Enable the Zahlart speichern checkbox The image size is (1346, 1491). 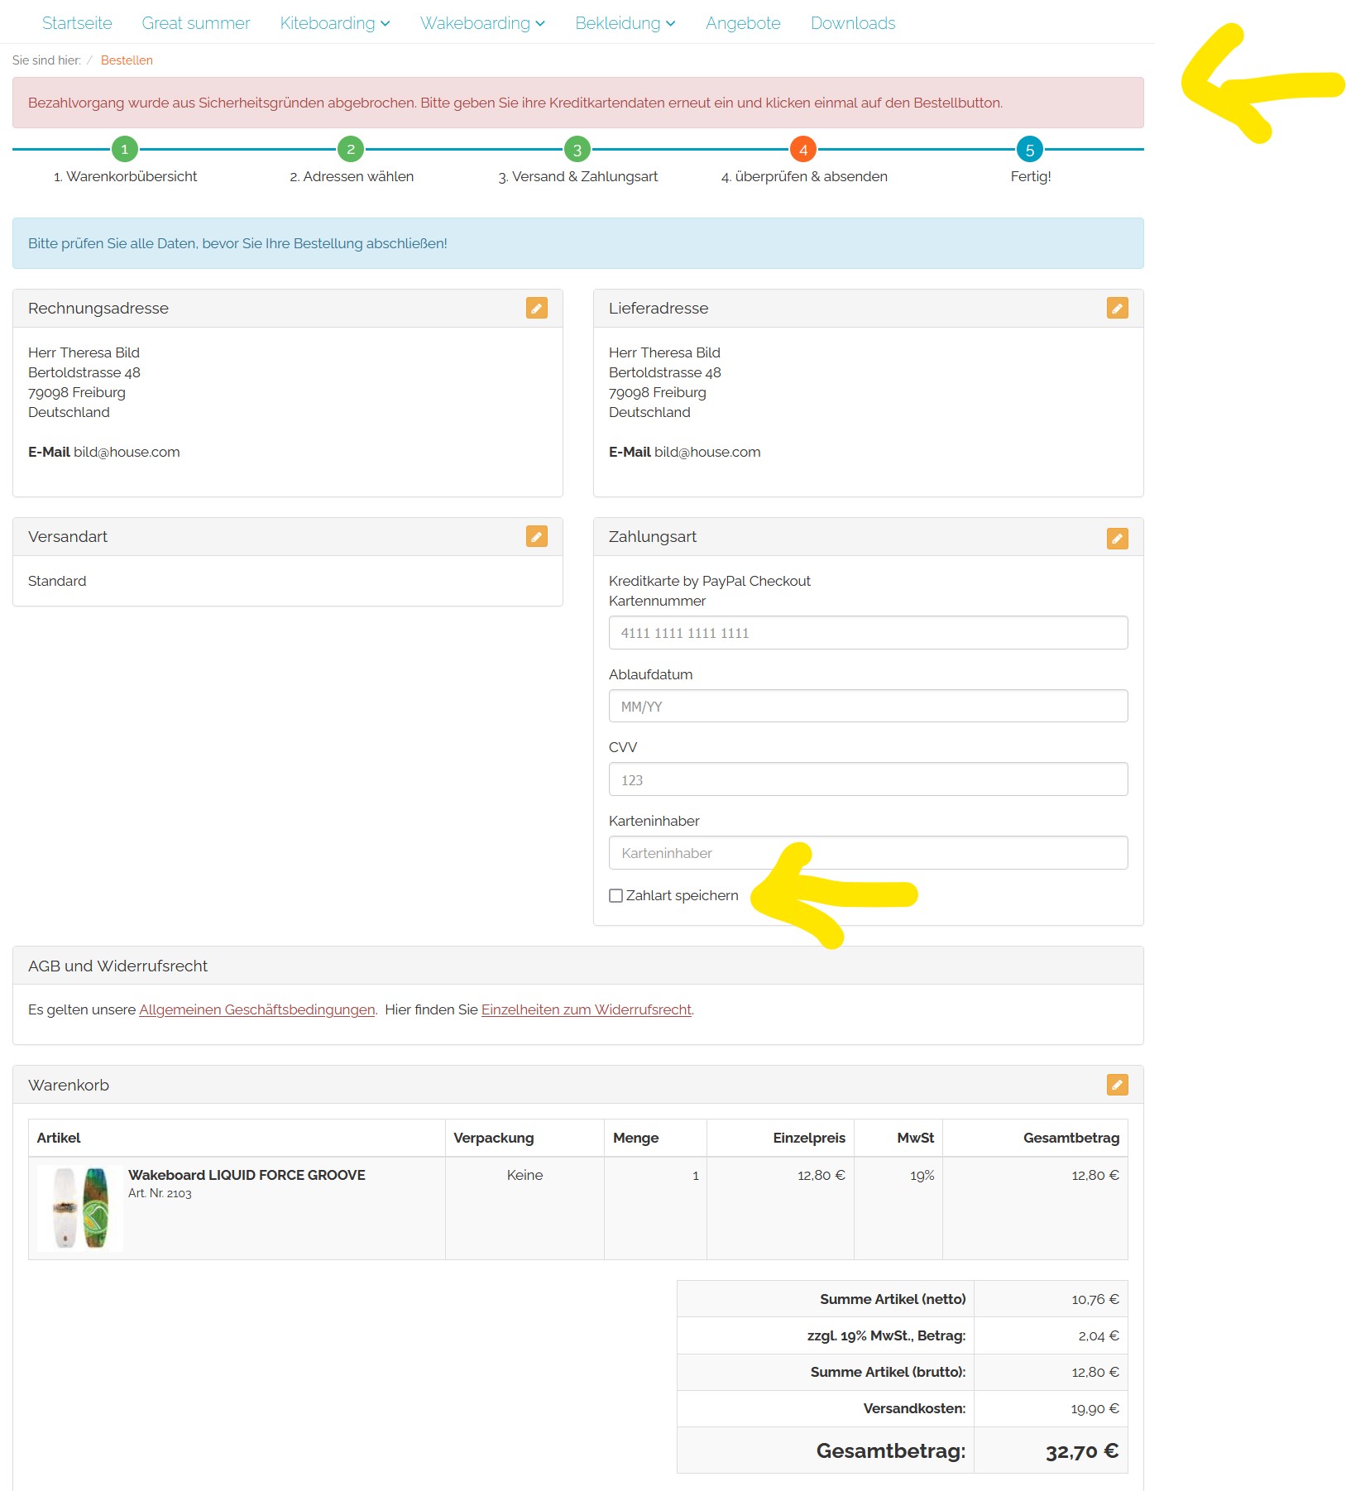(616, 896)
